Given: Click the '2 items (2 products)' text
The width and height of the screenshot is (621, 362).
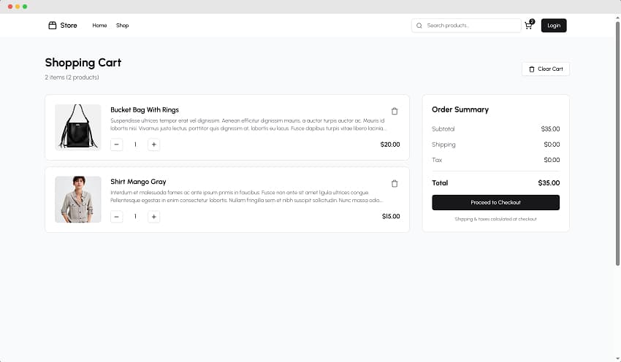Looking at the screenshot, I should [x=72, y=77].
